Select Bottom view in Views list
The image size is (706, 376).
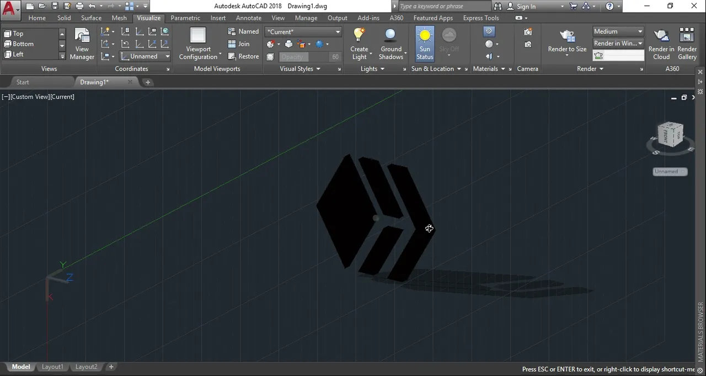(30, 44)
